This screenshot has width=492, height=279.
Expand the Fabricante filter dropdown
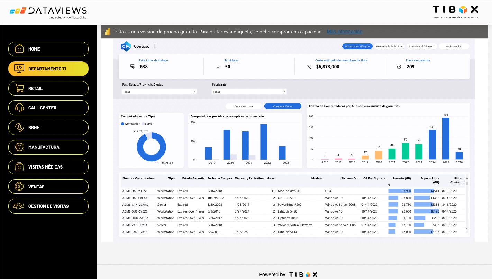click(x=249, y=91)
